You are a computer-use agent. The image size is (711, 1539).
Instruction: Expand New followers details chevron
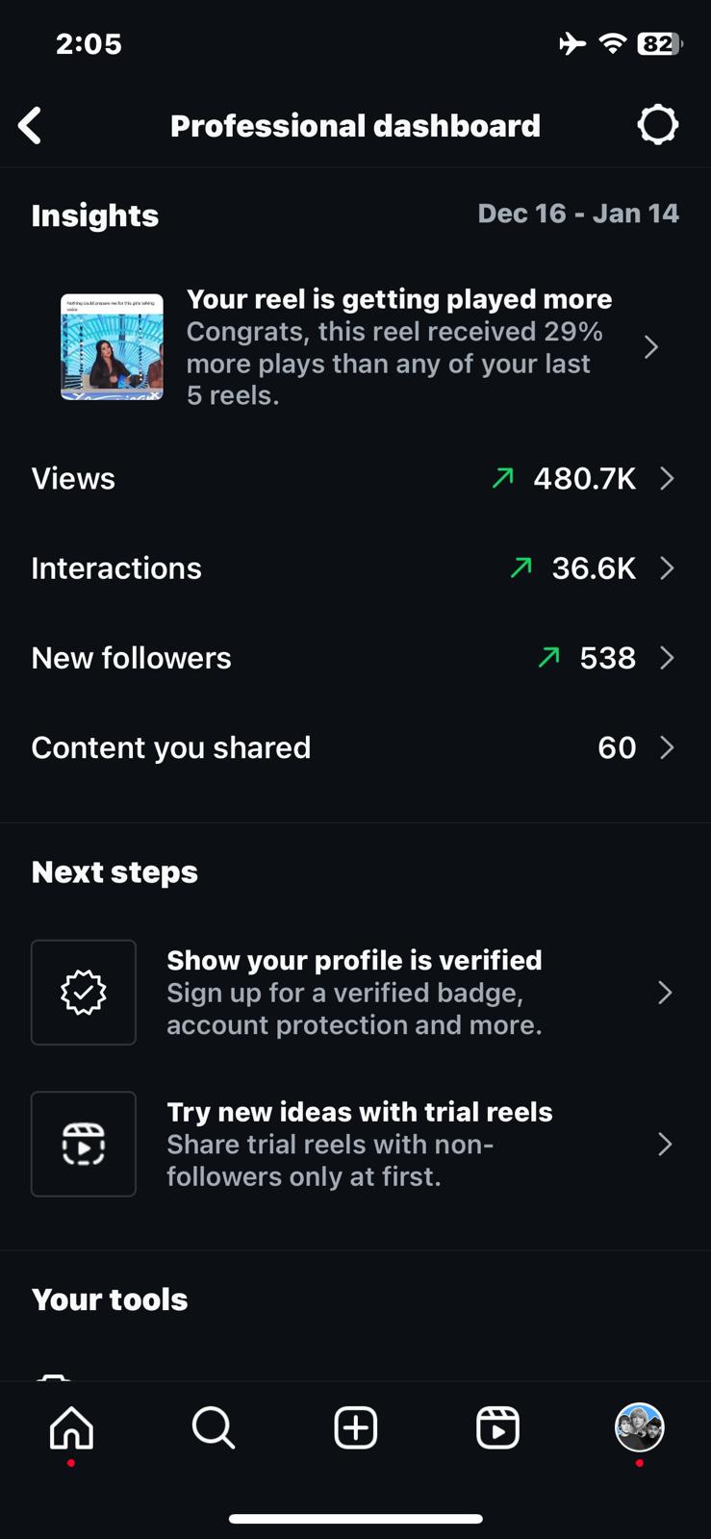click(x=667, y=658)
